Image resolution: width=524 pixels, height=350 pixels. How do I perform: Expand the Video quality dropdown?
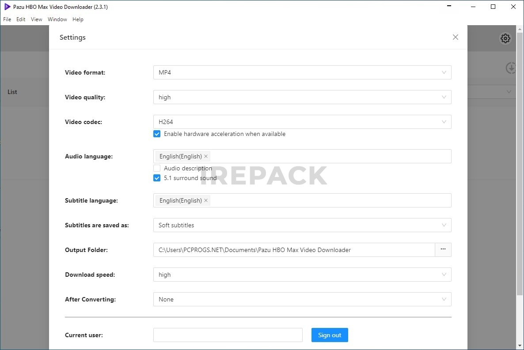[302, 97]
